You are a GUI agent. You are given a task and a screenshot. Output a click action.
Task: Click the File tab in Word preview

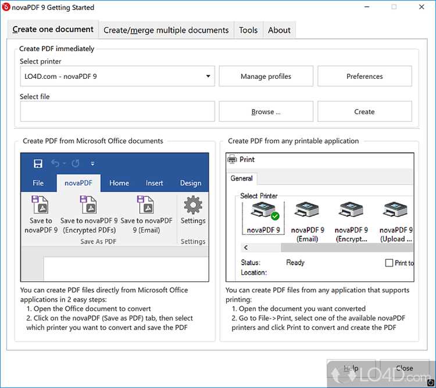pos(38,183)
